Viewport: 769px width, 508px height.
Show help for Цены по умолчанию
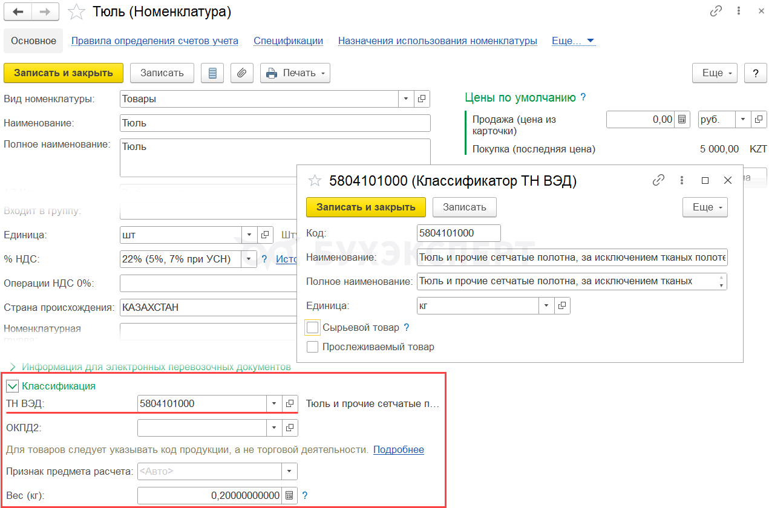pyautogui.click(x=583, y=97)
